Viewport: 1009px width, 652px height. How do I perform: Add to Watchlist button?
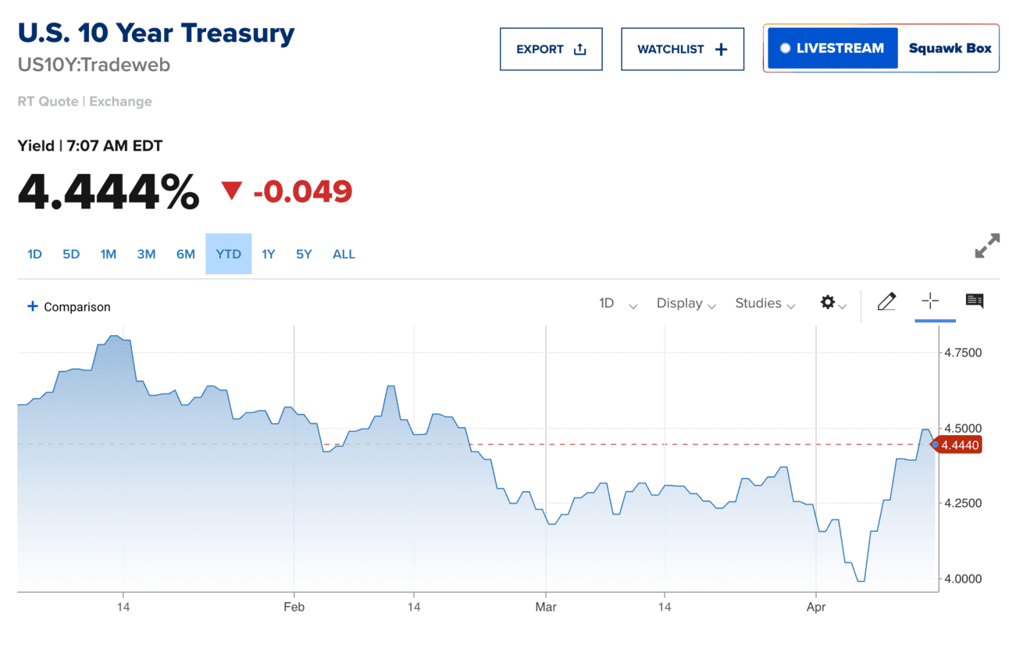coord(682,49)
